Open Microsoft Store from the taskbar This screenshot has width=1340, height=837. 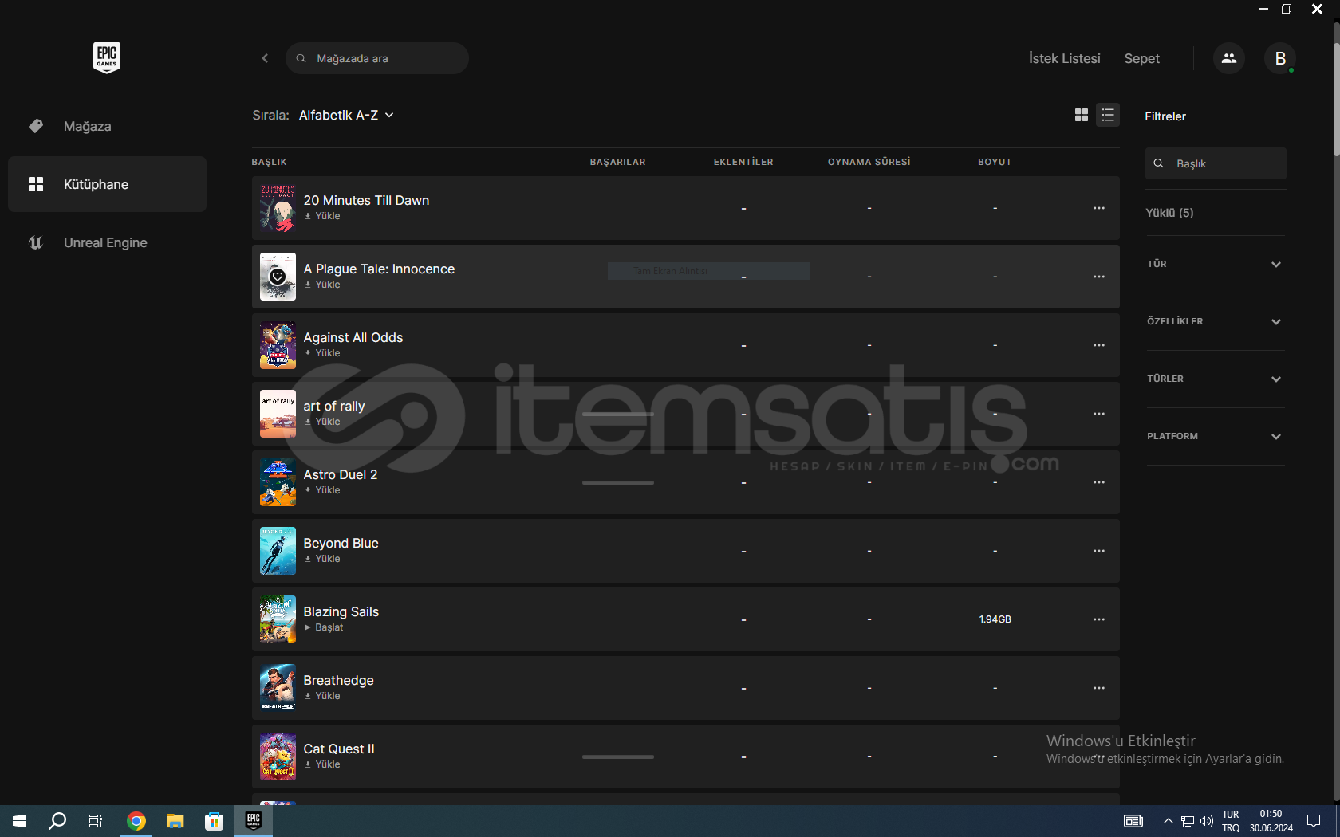click(214, 821)
